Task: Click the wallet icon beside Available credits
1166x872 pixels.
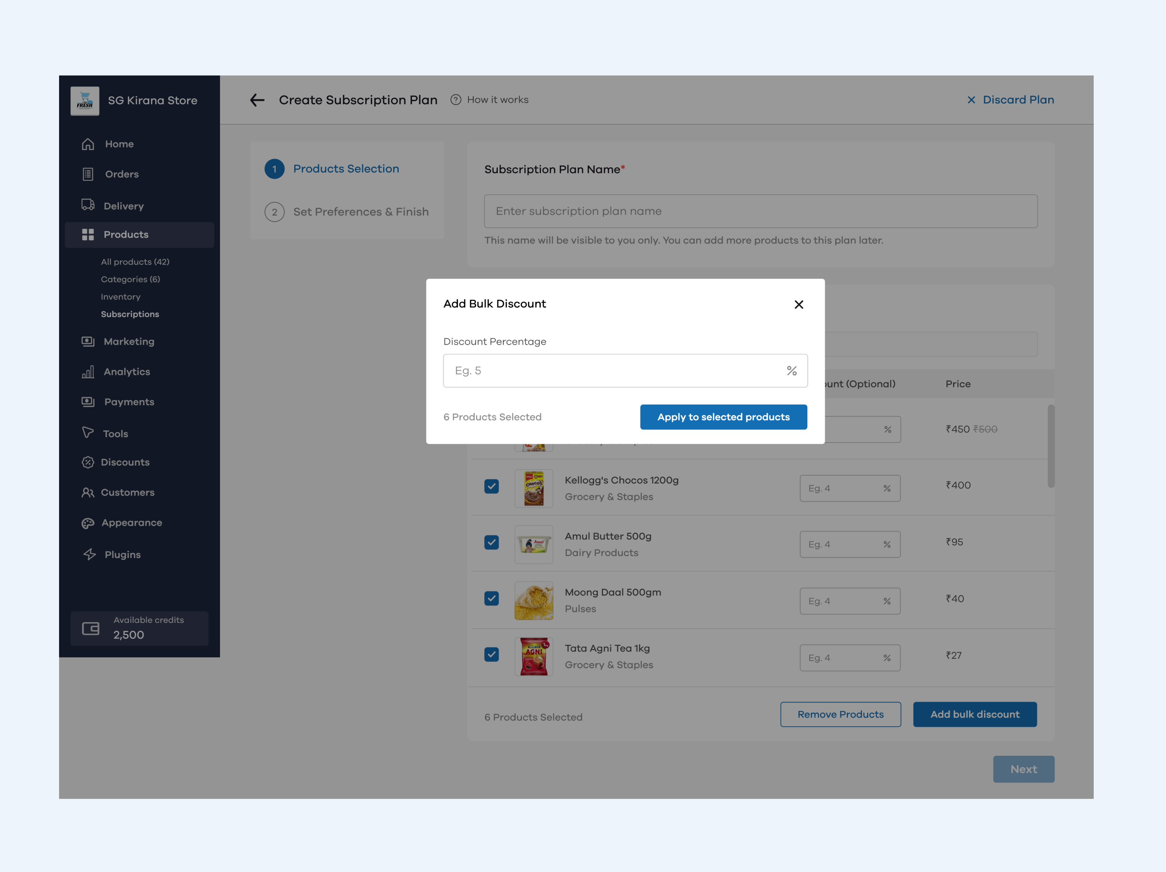Action: click(91, 628)
